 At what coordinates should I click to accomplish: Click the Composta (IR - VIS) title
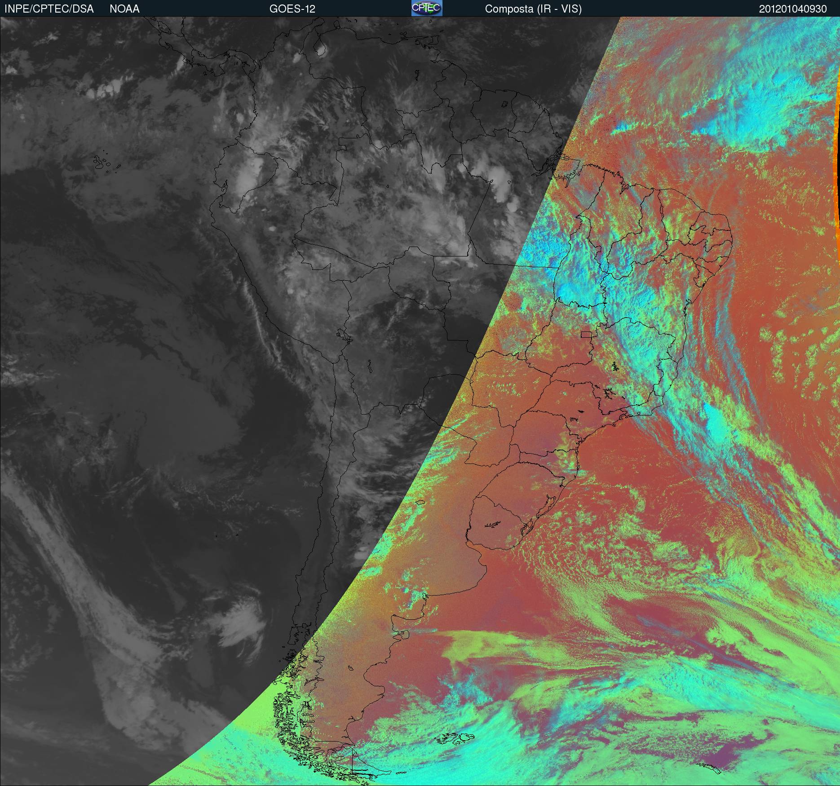pos(533,9)
